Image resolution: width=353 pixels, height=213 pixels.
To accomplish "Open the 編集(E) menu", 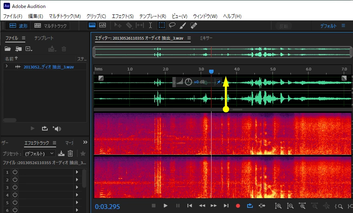I will click(35, 16).
